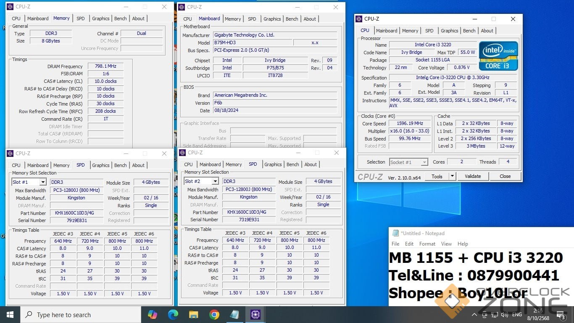Viewport: 574px width, 323px height.
Task: Open File Explorer taskbar icon
Action: point(193,315)
